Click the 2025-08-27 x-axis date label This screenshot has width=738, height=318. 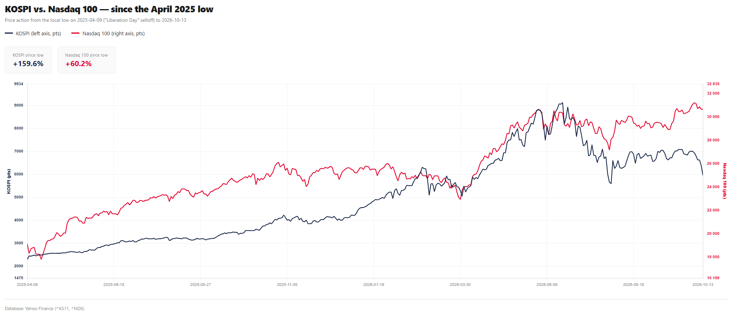[200, 285]
